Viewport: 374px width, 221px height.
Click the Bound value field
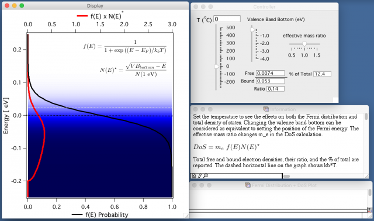(270, 81)
